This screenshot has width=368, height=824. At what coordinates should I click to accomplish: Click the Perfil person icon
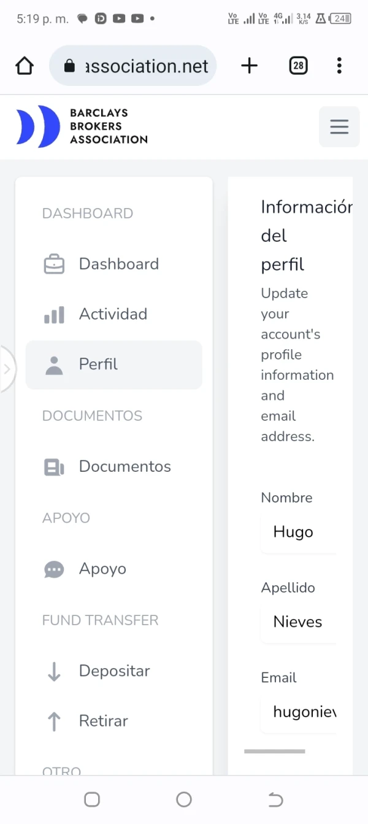(54, 365)
